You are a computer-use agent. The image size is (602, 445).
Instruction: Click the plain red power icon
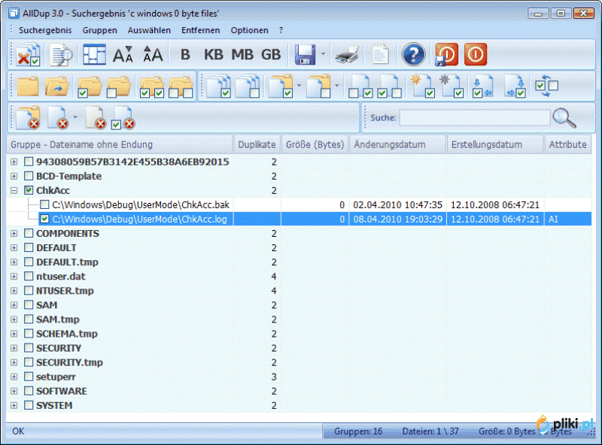click(x=476, y=54)
